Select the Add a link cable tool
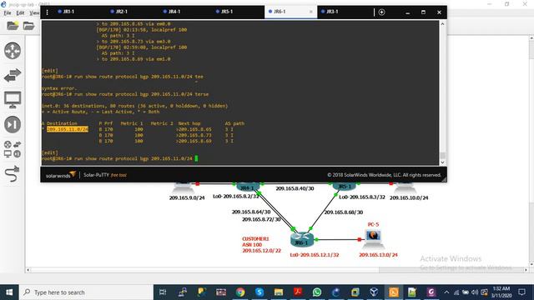This screenshot has width=534, height=300. click(13, 174)
